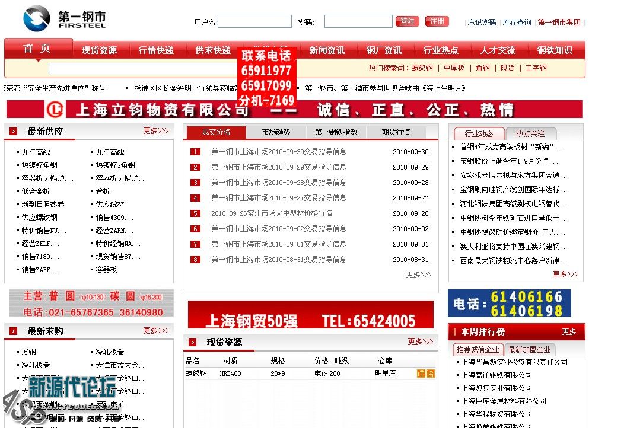
Task: Open 首钢4年成为高端板材 news
Action: 513,147
